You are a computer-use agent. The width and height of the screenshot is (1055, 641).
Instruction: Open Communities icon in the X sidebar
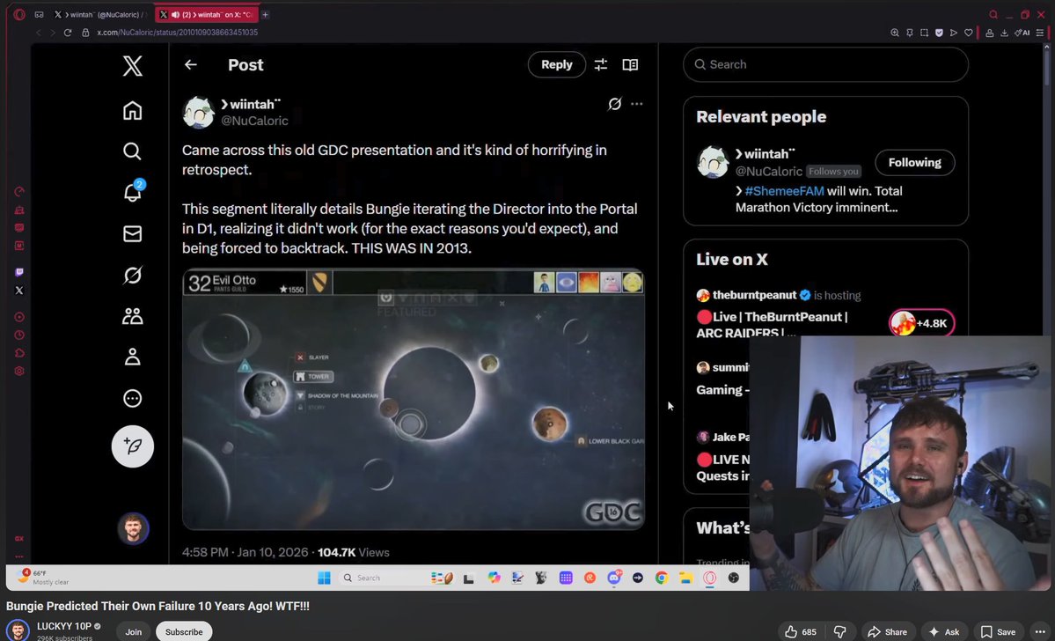coord(133,316)
